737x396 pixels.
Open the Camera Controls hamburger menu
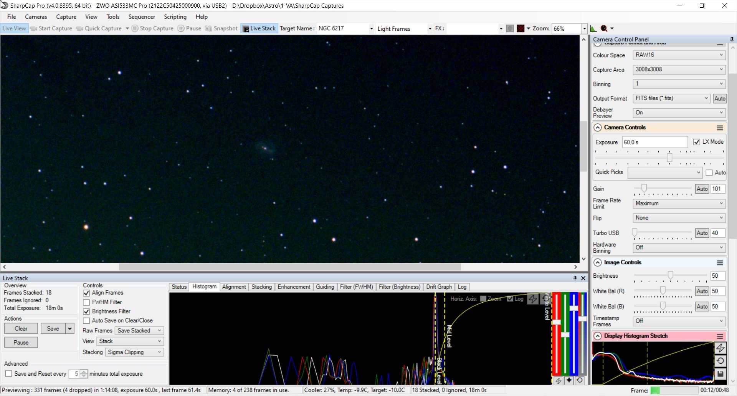pos(720,128)
